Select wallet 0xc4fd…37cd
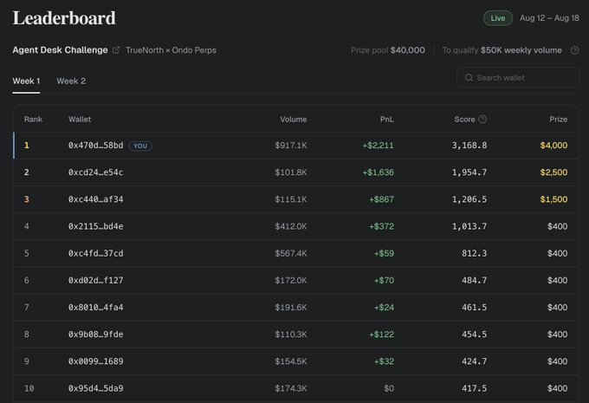Viewport: 589px width, 403px height. (96, 253)
